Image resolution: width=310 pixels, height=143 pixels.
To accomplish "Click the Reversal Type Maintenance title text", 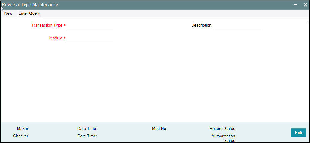I will tap(30, 5).
